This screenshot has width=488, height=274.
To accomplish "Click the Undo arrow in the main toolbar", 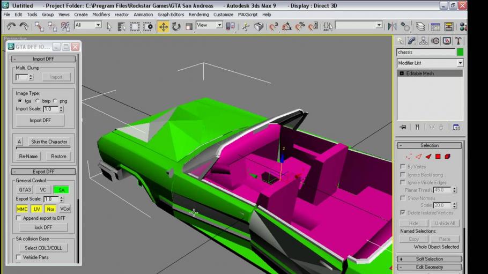I will 11,26.
